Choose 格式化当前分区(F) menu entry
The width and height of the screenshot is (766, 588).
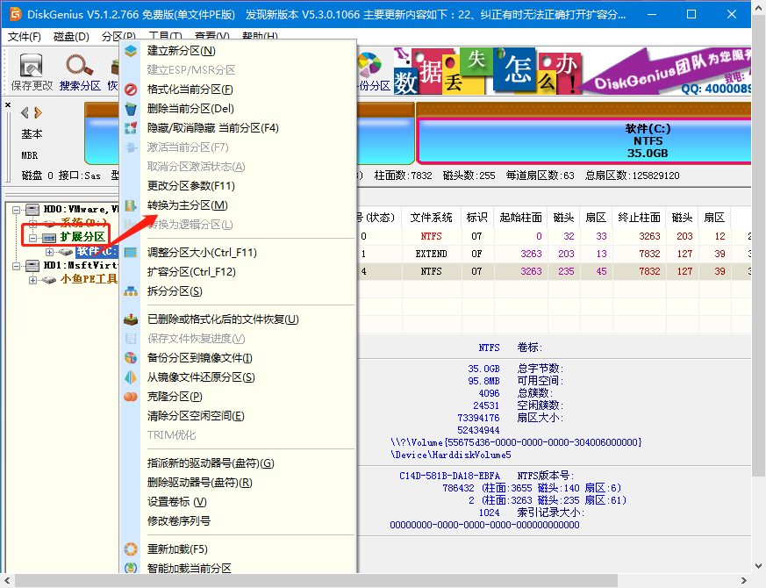190,90
